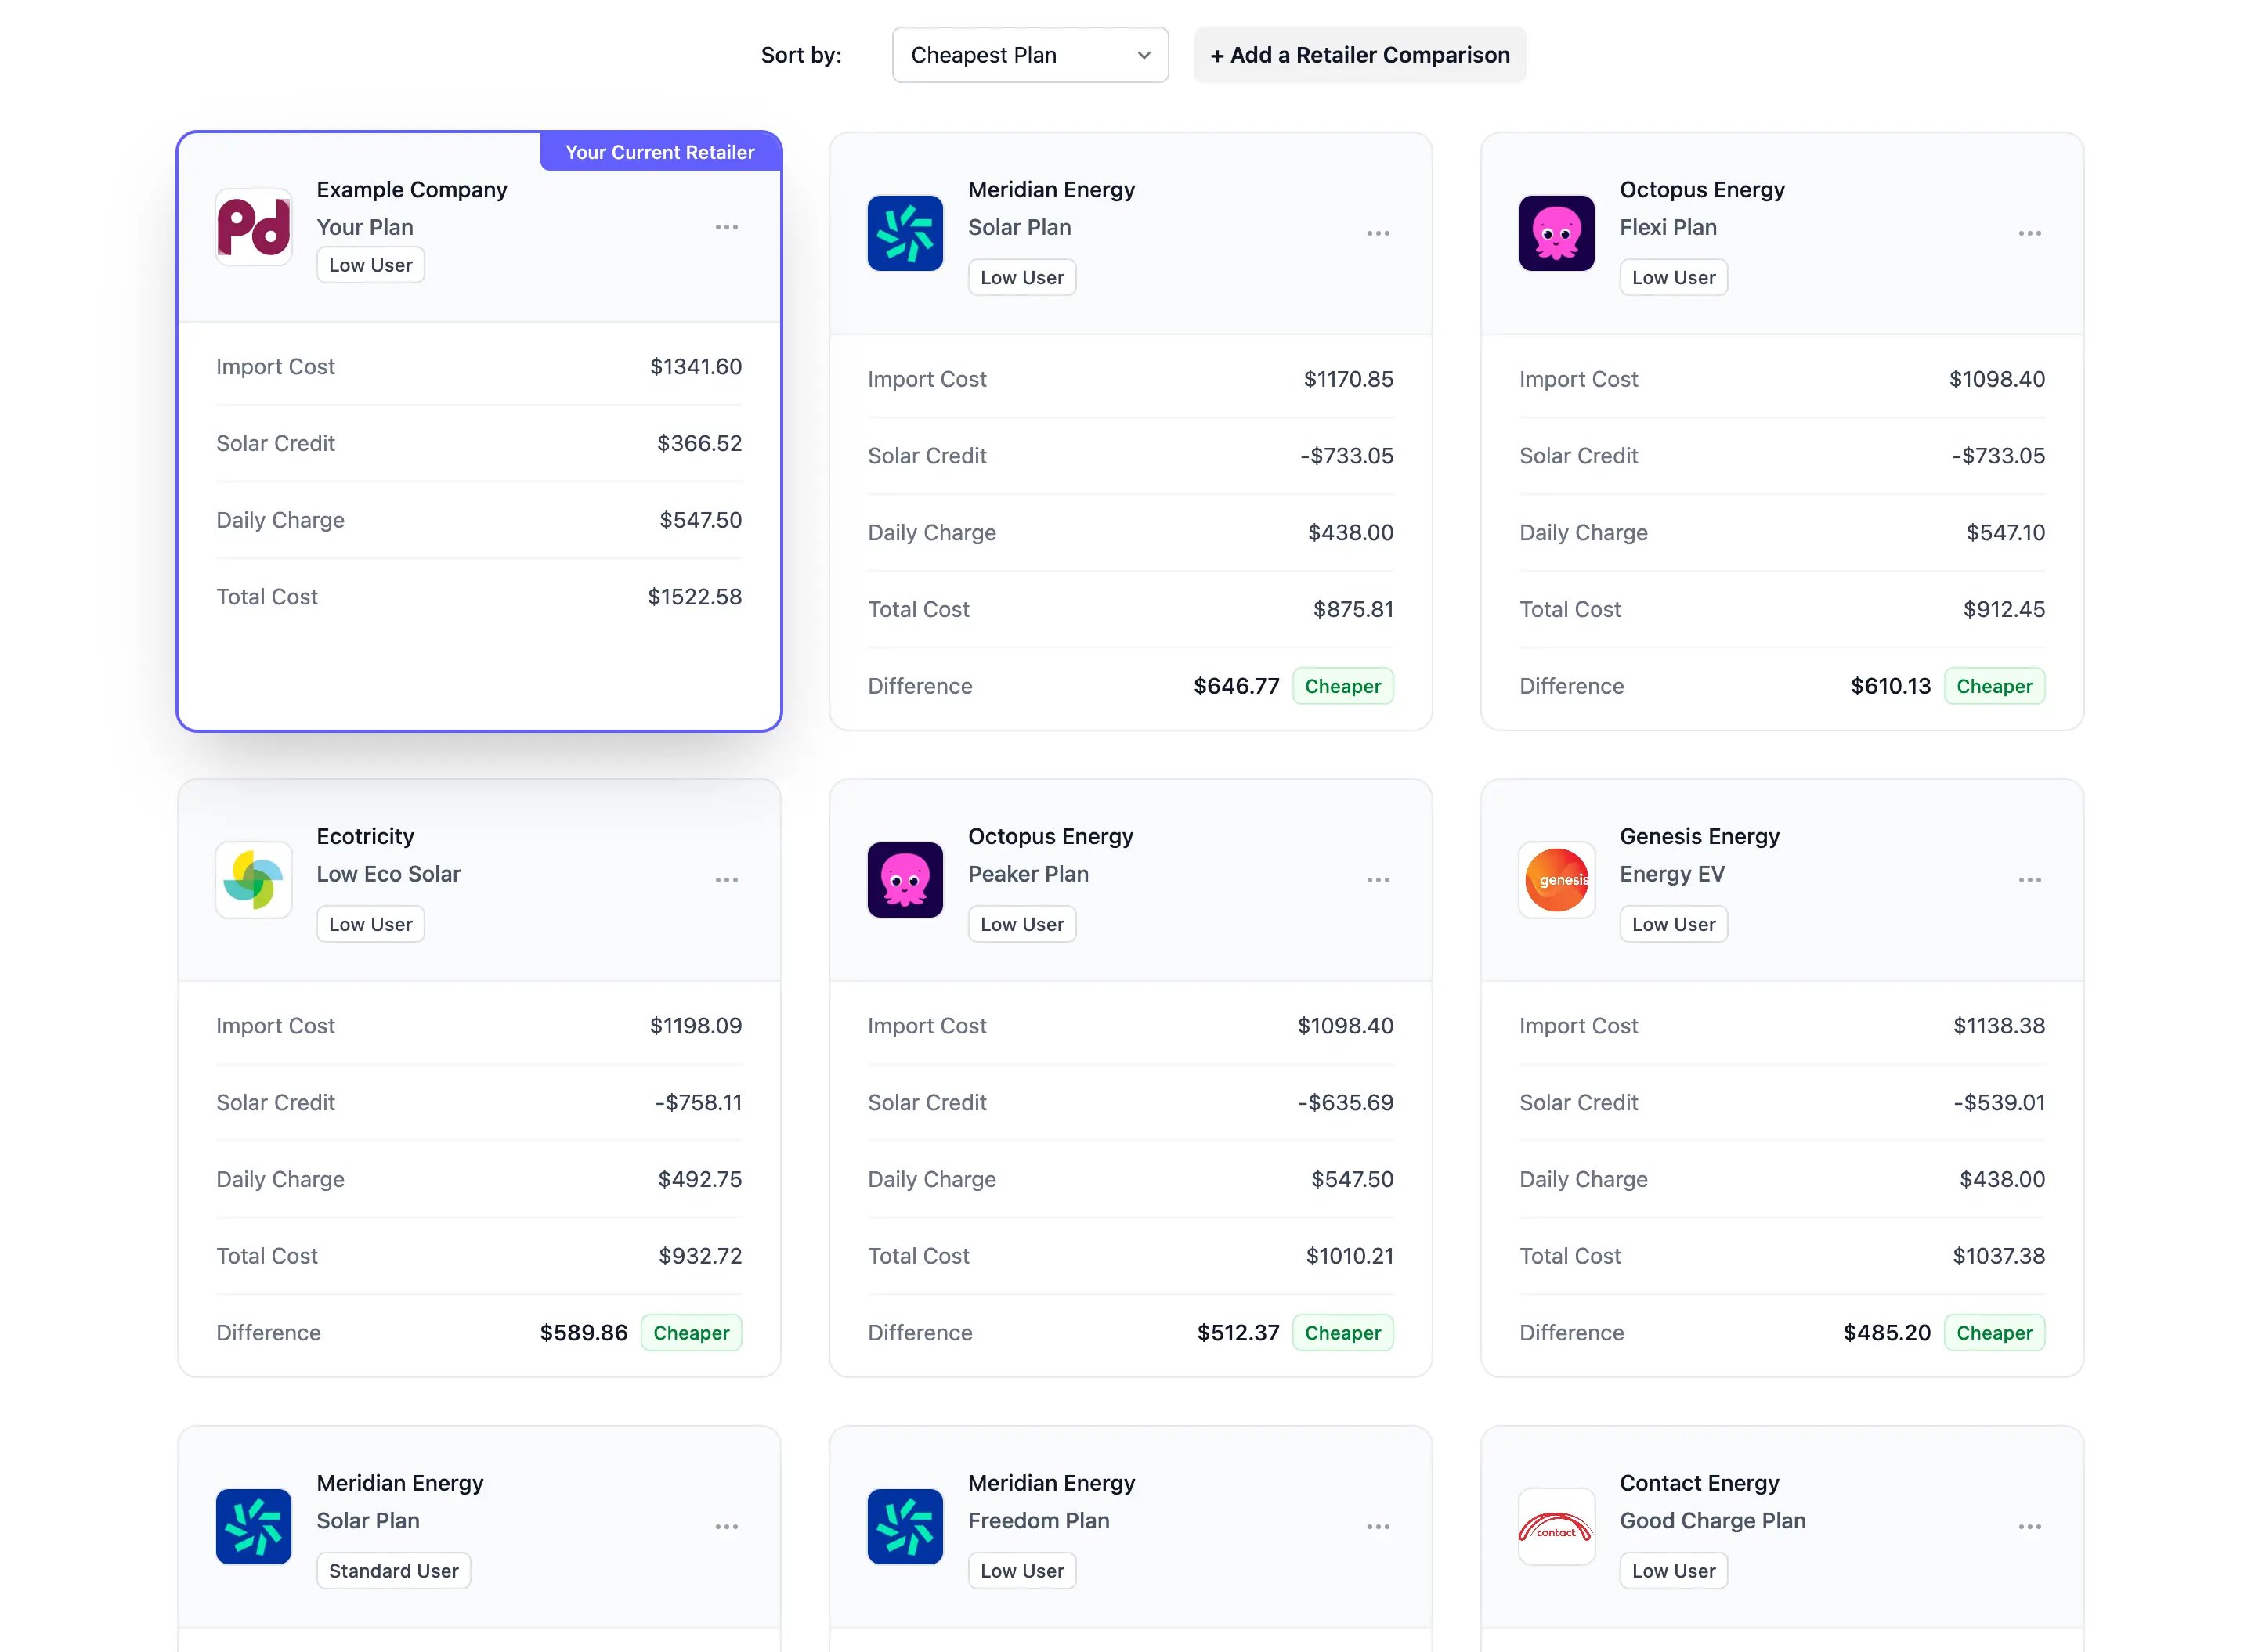Open three-dot menu on Genesis Energy EV
The image size is (2262, 1652).
tap(2029, 880)
